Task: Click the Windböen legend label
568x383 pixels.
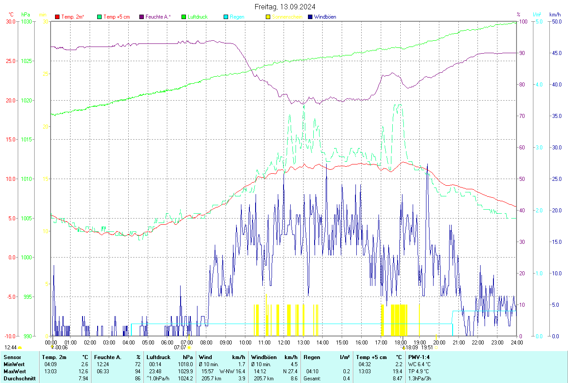Action: tap(325, 17)
